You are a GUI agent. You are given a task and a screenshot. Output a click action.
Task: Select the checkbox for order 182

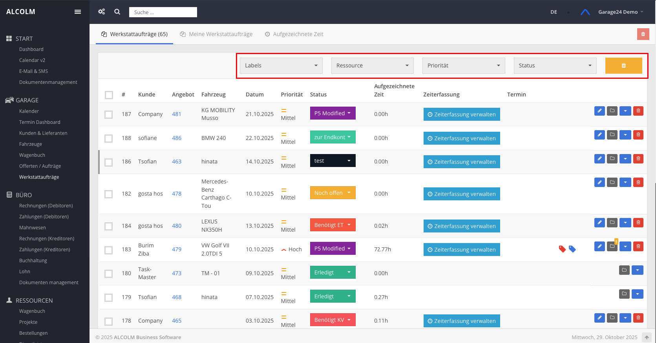tap(109, 194)
